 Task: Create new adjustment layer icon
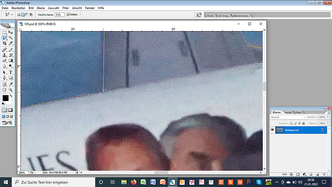[304, 175]
